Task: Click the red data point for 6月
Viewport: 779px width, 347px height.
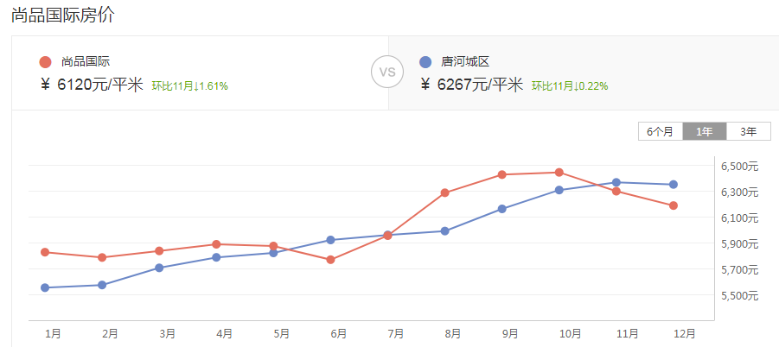Action: (330, 260)
